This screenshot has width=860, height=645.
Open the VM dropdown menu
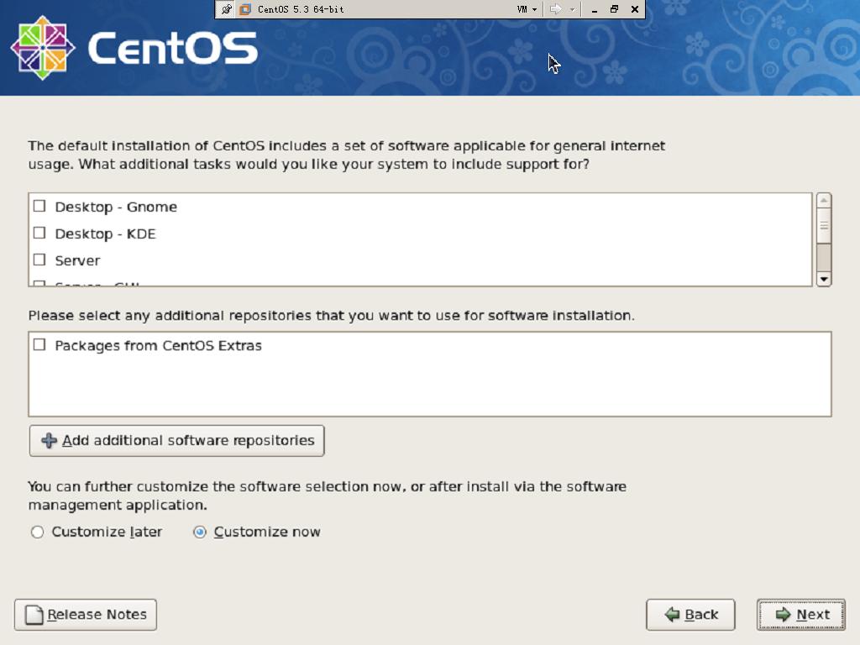point(527,8)
